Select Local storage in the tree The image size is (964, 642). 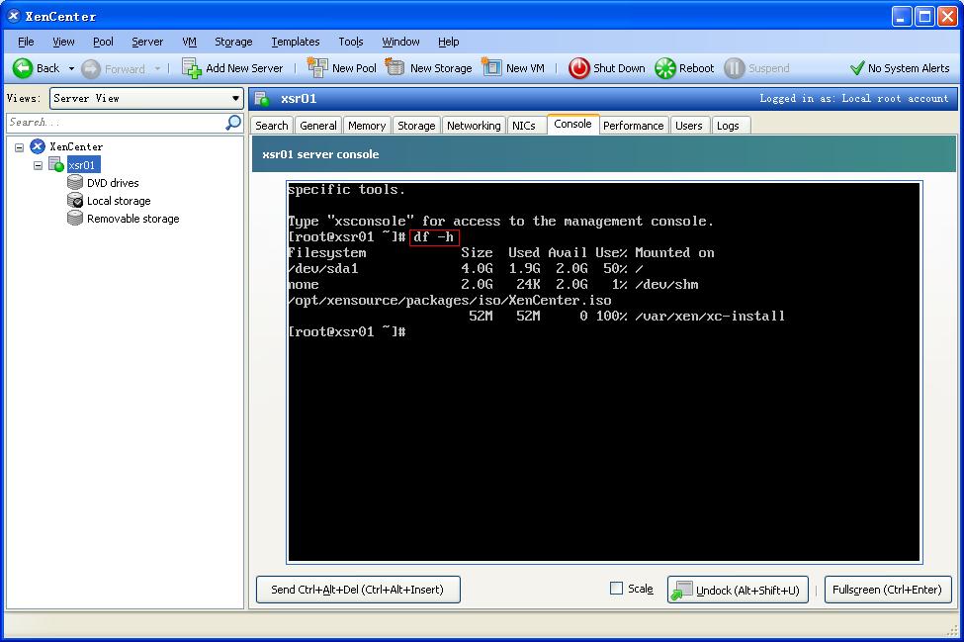(x=119, y=201)
